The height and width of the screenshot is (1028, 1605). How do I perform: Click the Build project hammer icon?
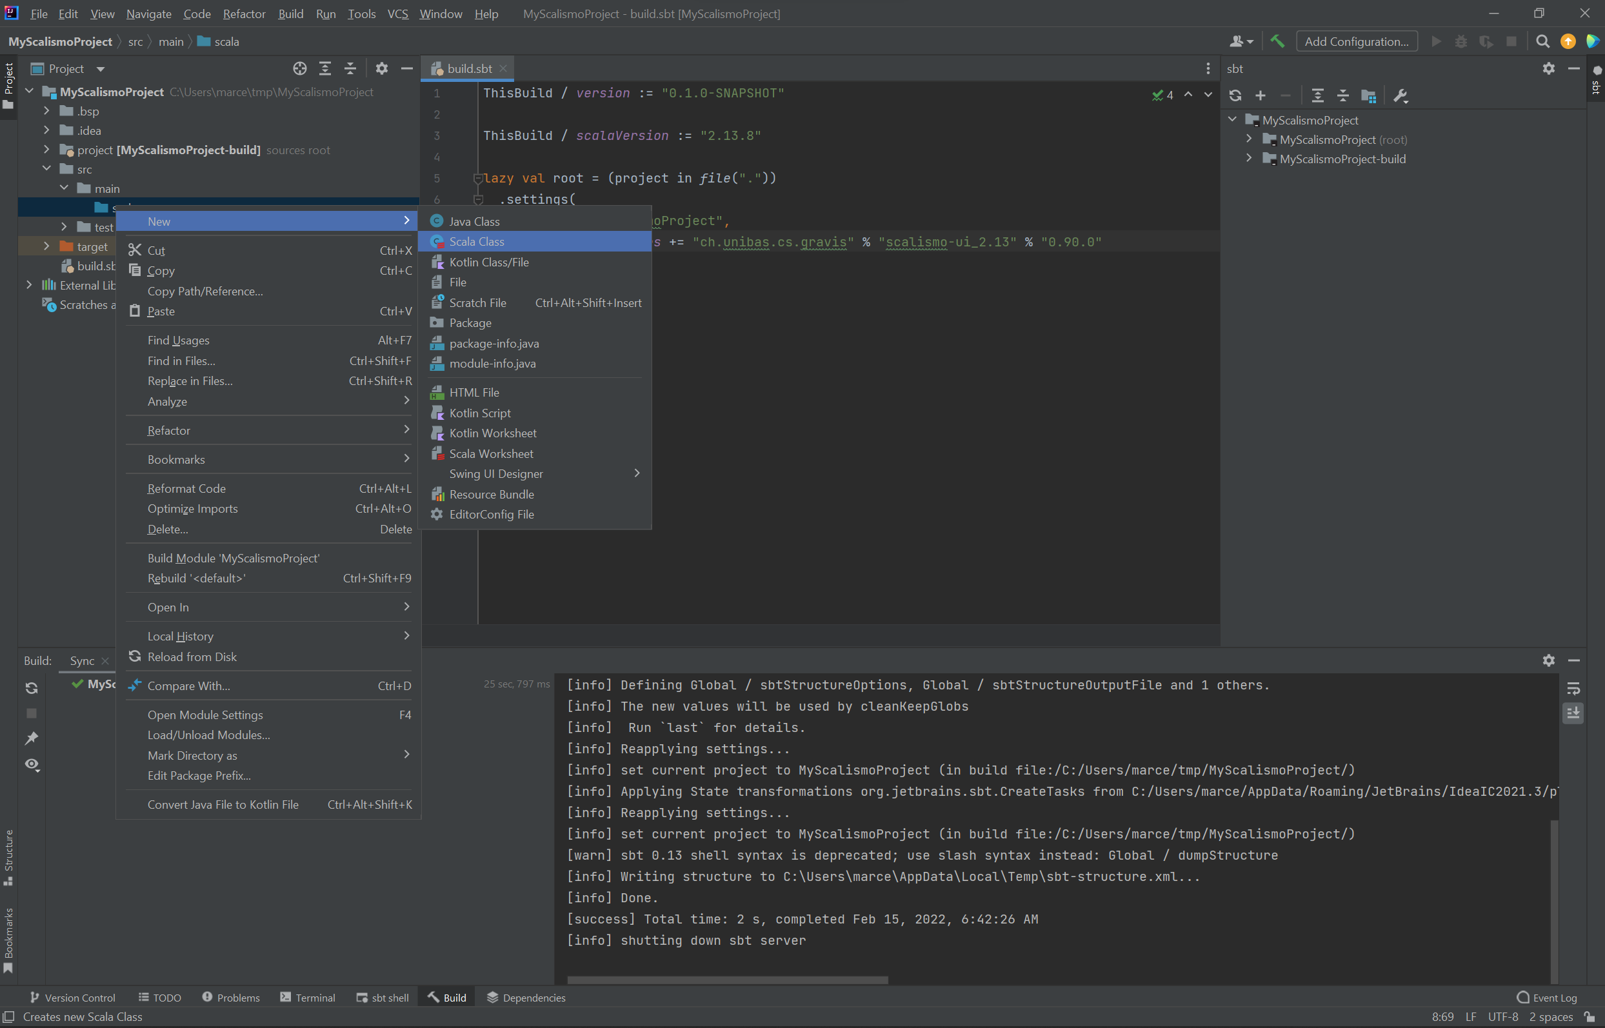(x=1277, y=41)
